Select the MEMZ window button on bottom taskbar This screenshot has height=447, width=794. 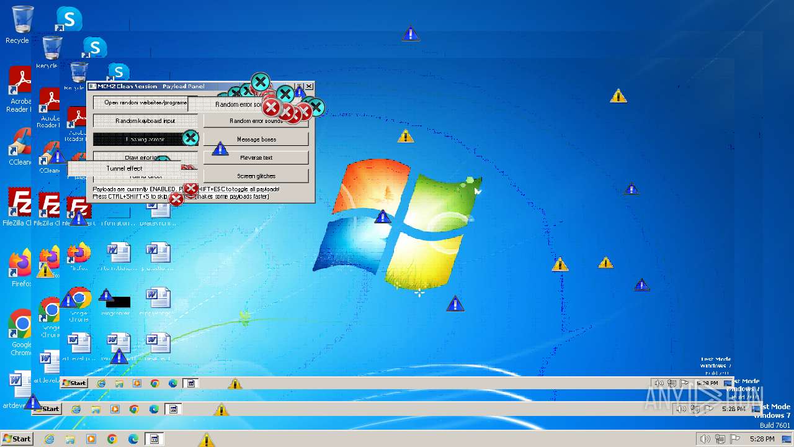point(154,439)
